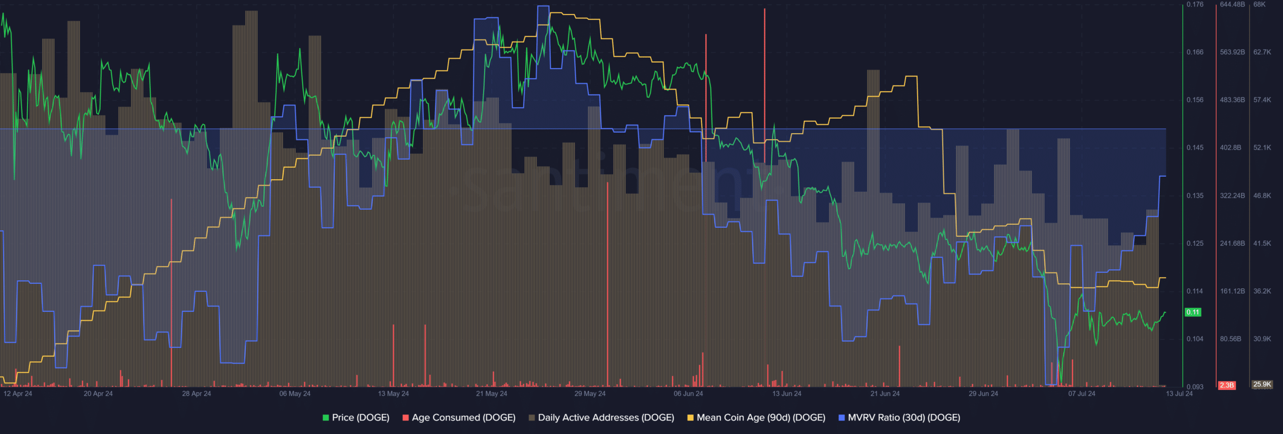Image resolution: width=1283 pixels, height=434 pixels.
Task: Click the 0.114 price axis value
Action: 1195,291
